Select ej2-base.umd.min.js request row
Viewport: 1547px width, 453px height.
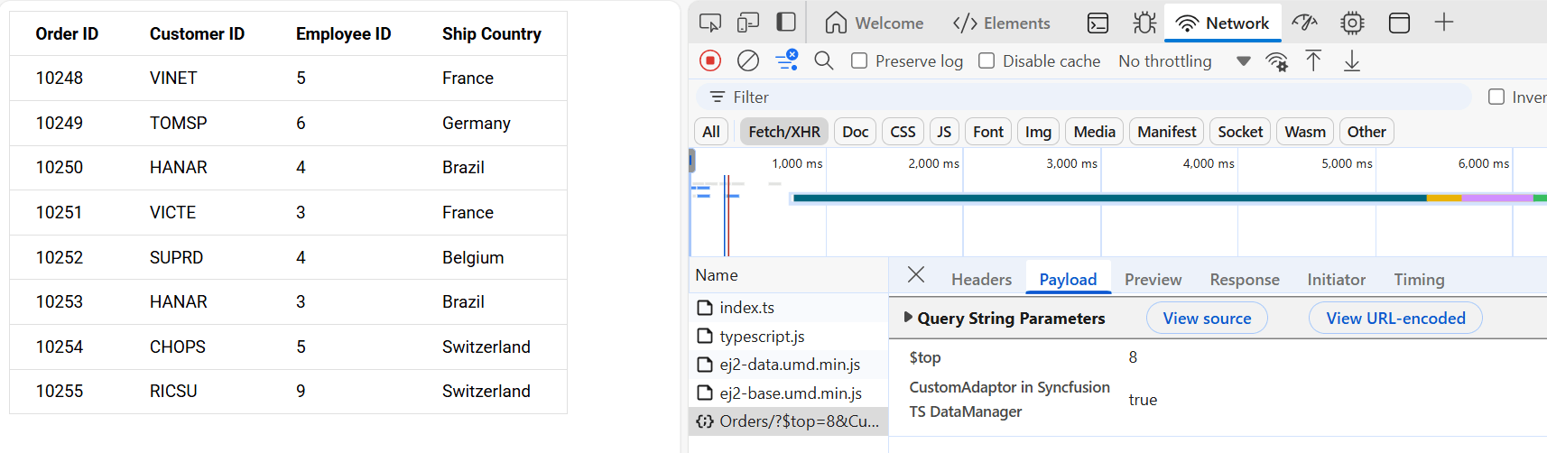(788, 393)
